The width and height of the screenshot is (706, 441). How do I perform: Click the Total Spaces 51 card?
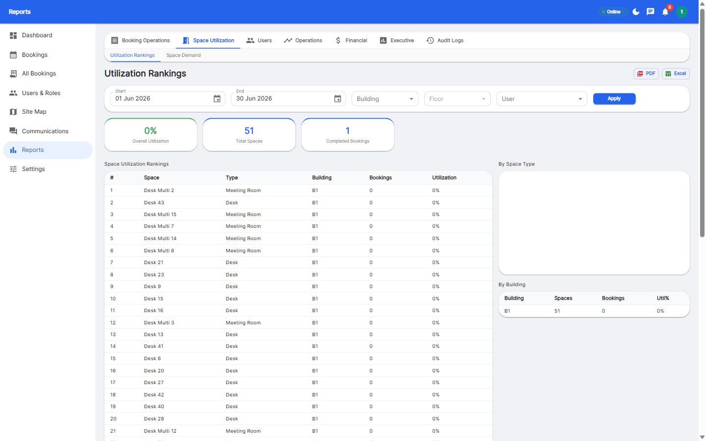(x=249, y=135)
